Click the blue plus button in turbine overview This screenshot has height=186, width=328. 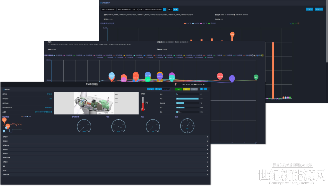[x=202, y=89]
